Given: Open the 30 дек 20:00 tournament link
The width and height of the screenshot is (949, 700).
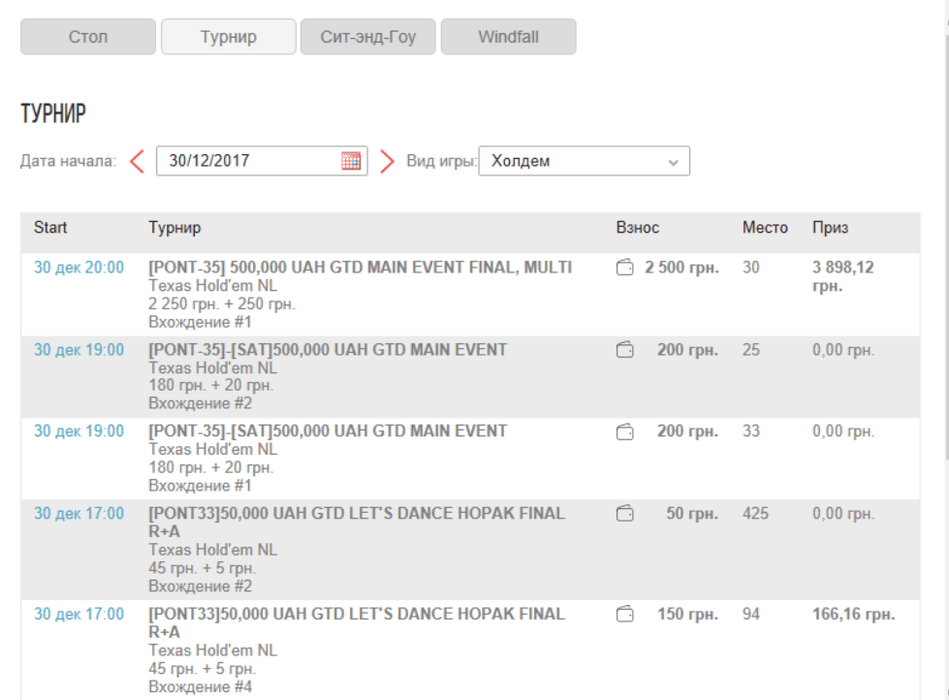Looking at the screenshot, I should tap(79, 268).
